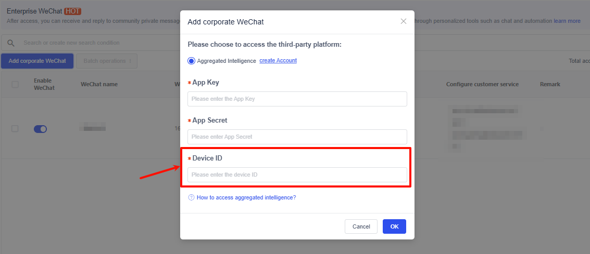Click the HOT badge beside Enterprise WeChat
This screenshot has height=254, width=590.
click(x=73, y=11)
